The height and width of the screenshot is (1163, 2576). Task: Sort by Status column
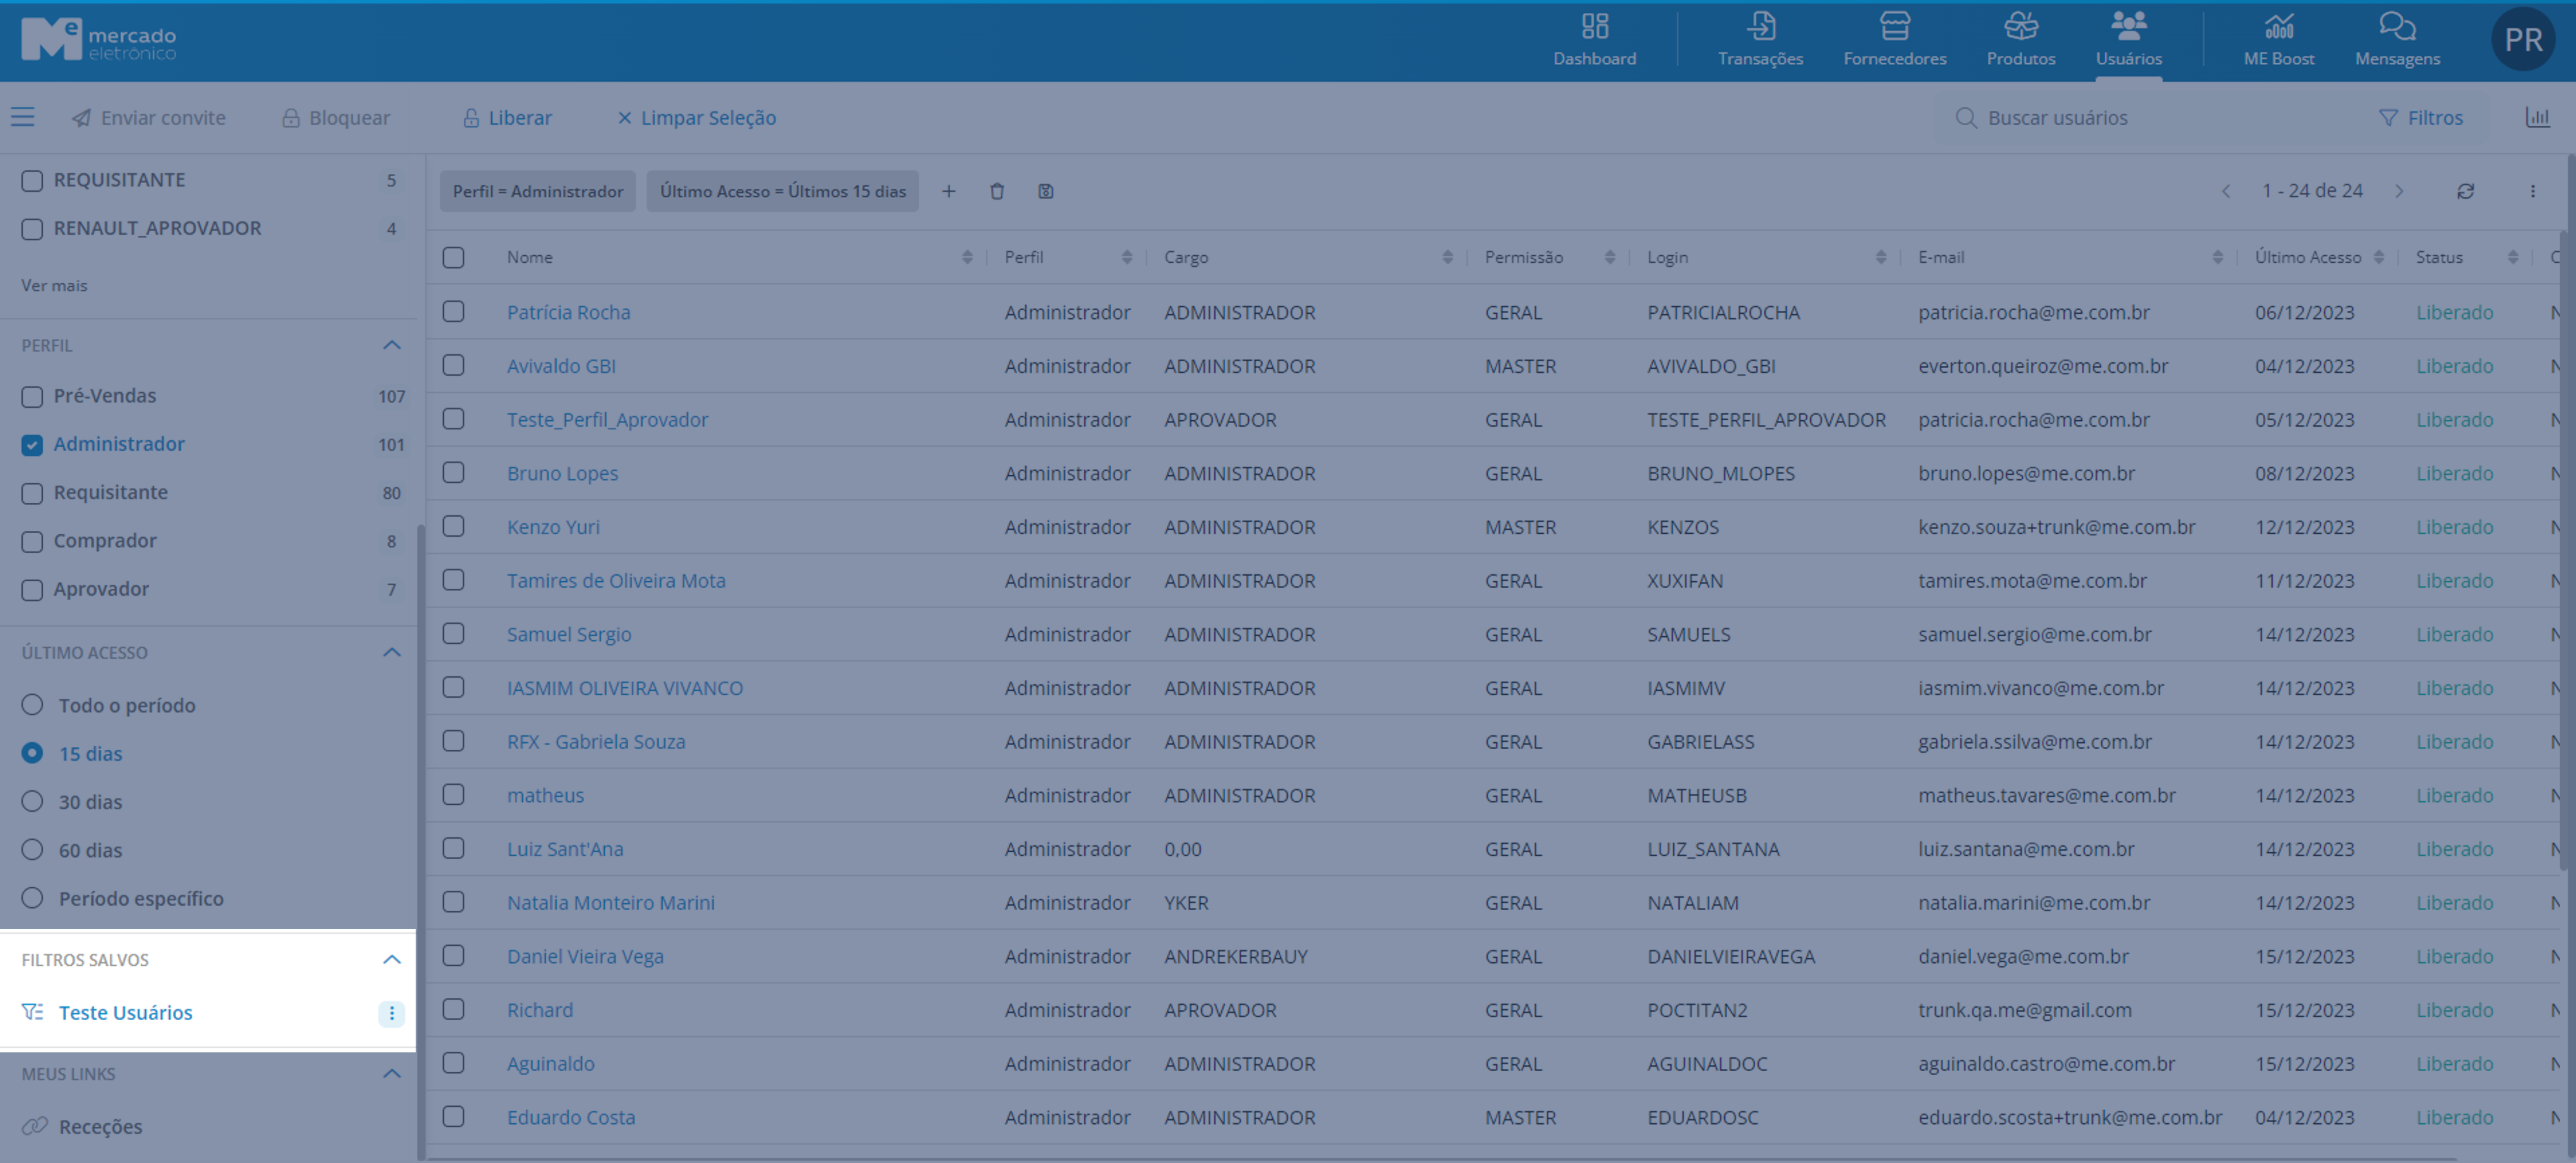pos(2512,257)
